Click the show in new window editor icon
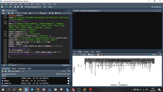This screenshot has height=92, width=163. 9,13
